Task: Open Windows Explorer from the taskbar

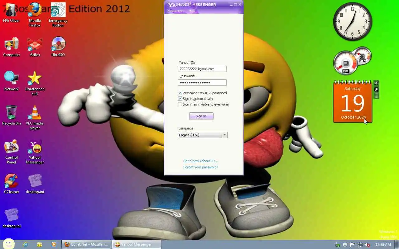Action: point(40,244)
